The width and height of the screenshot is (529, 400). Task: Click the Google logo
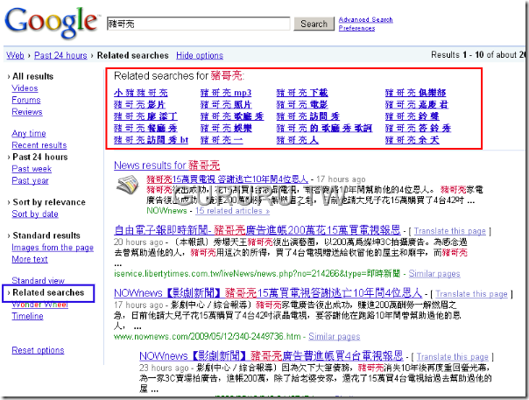click(x=52, y=23)
